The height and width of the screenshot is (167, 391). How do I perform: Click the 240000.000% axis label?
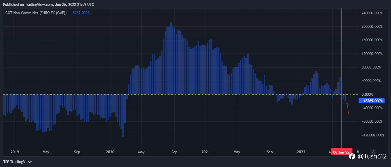coord(371,13)
